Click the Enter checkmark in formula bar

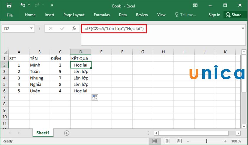pos(62,29)
